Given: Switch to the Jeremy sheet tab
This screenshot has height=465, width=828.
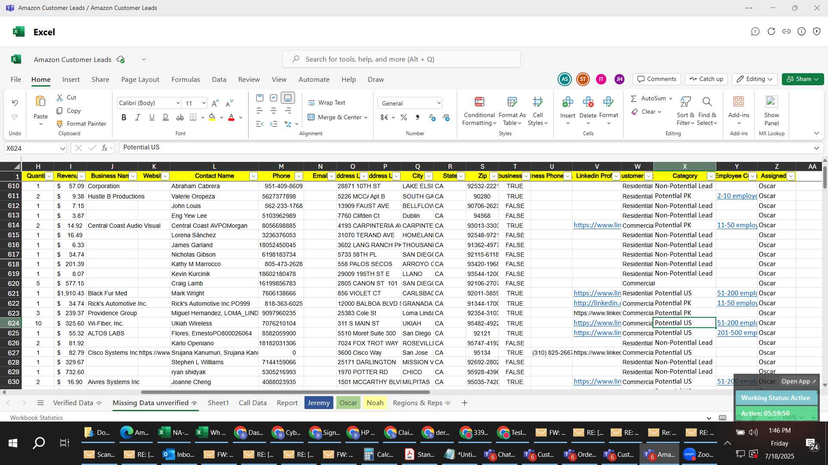Looking at the screenshot, I should pos(319,403).
